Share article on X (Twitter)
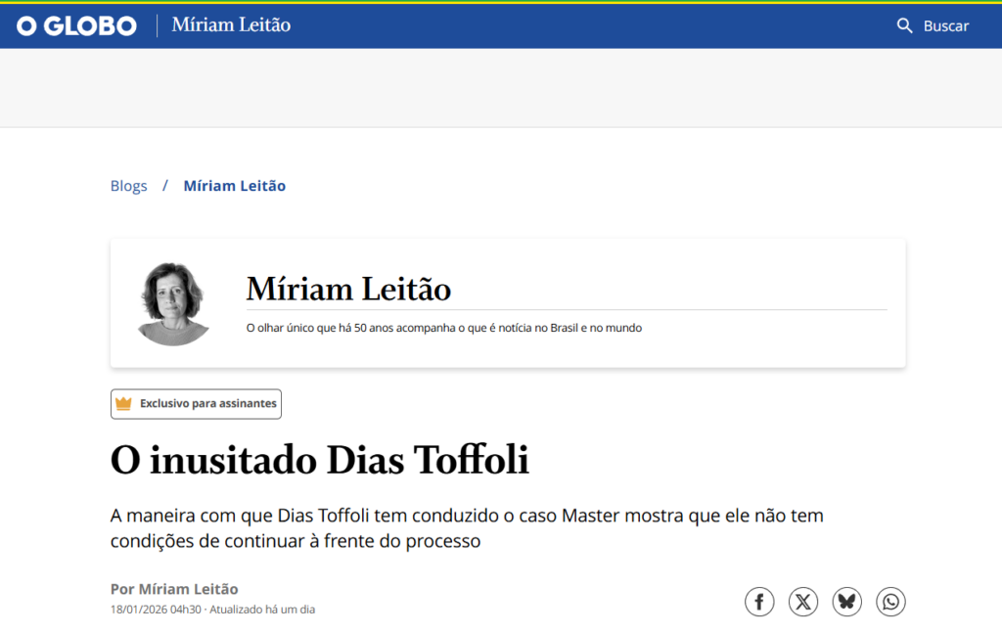Screen dimensions: 1002x634 [x=803, y=601]
